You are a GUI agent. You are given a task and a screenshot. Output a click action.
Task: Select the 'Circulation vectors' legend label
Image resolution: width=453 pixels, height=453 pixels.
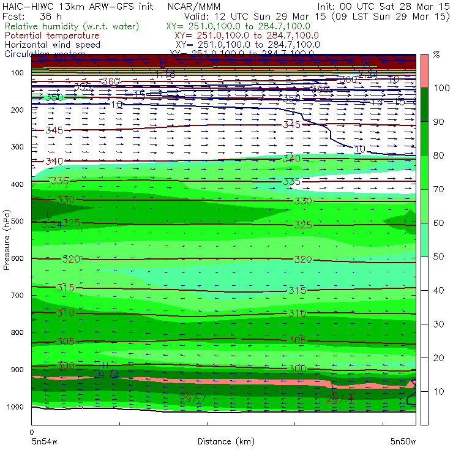tap(45, 53)
